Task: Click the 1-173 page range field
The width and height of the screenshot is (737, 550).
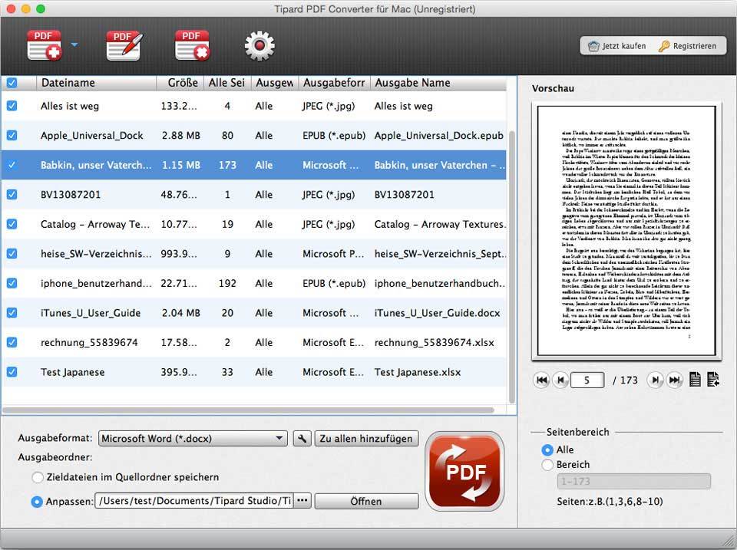Action: point(633,482)
